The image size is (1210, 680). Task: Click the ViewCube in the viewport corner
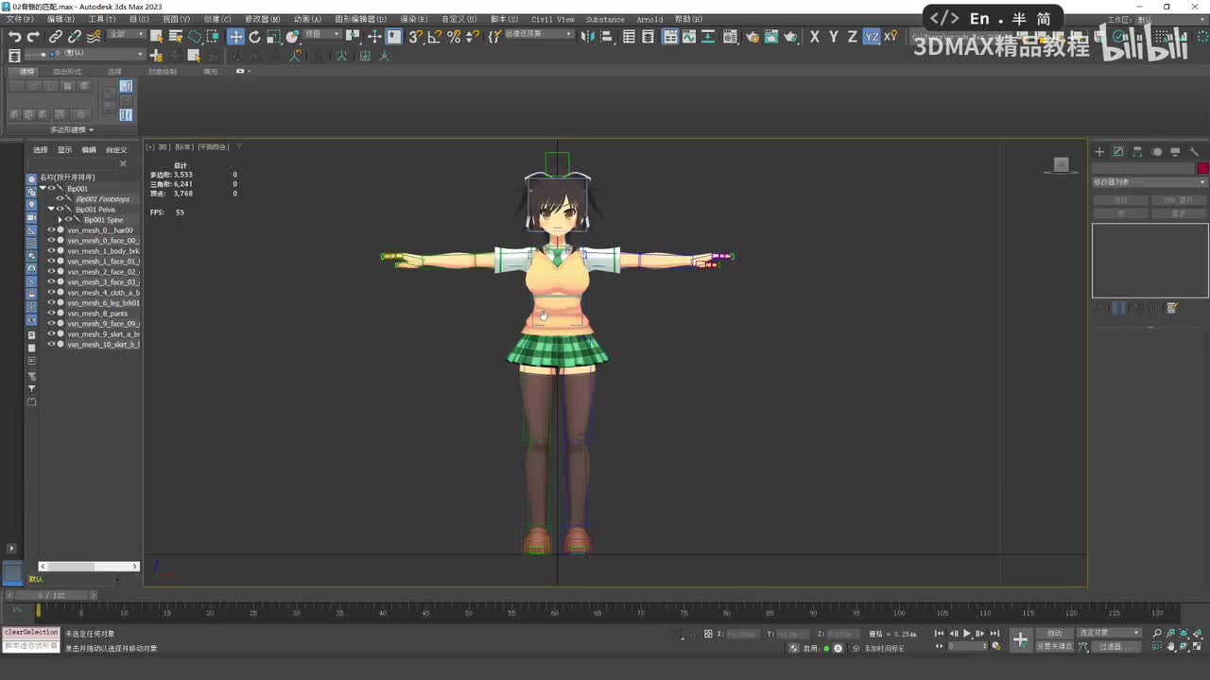[1061, 165]
